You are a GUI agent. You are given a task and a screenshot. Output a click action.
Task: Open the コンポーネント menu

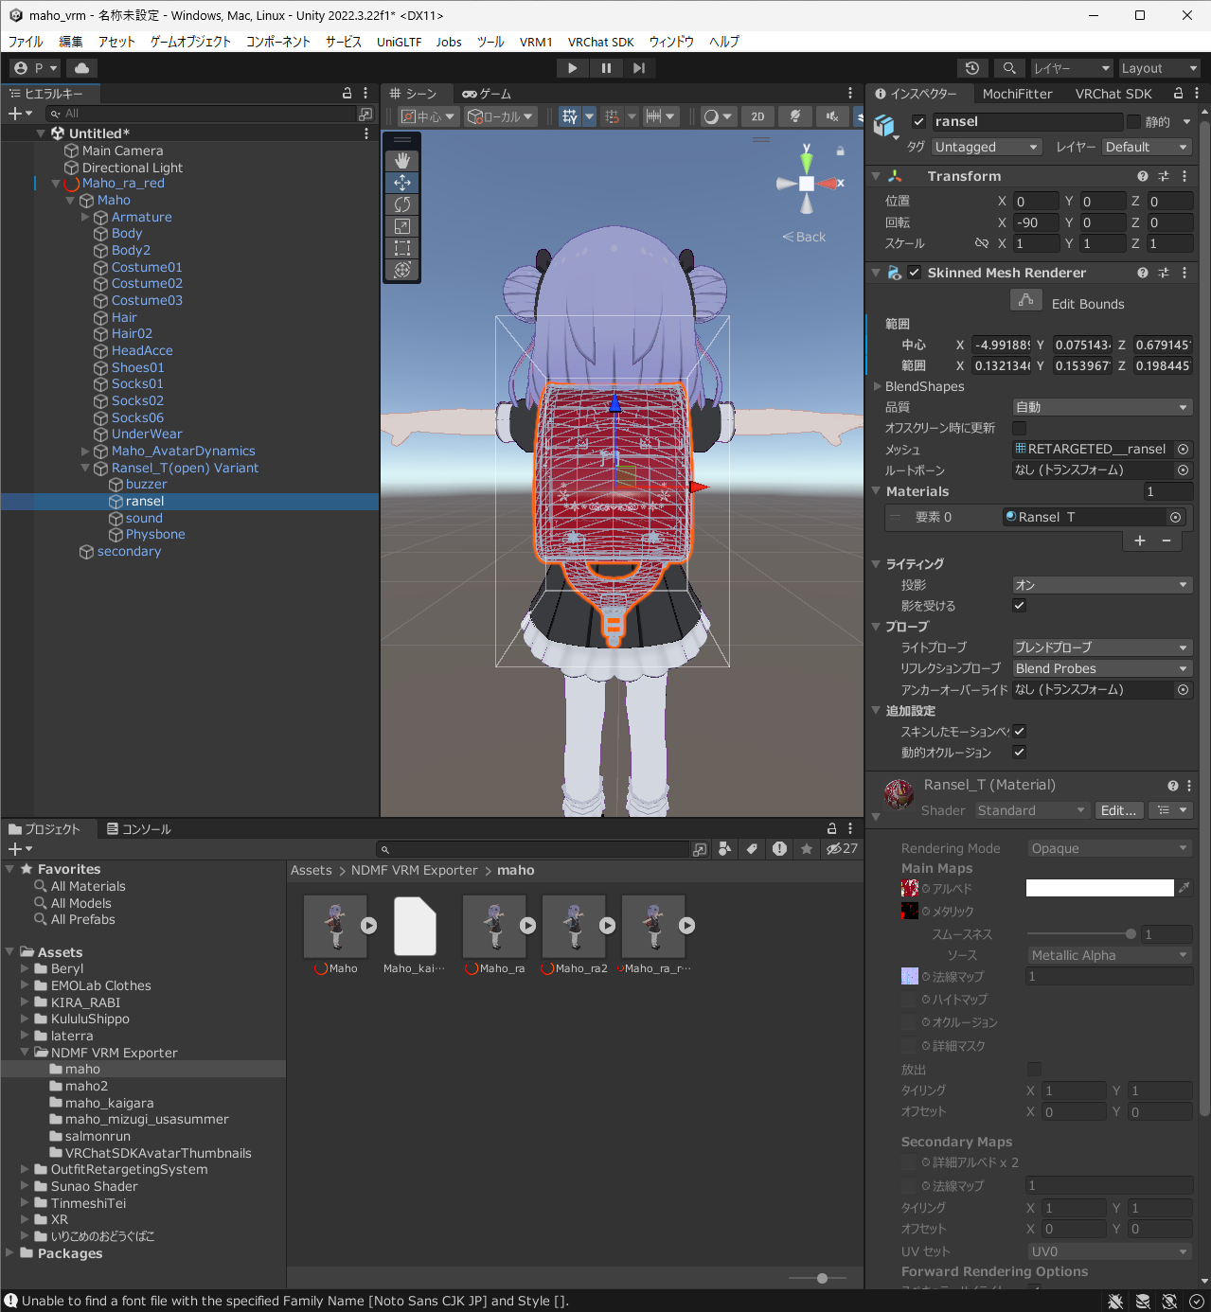[278, 42]
